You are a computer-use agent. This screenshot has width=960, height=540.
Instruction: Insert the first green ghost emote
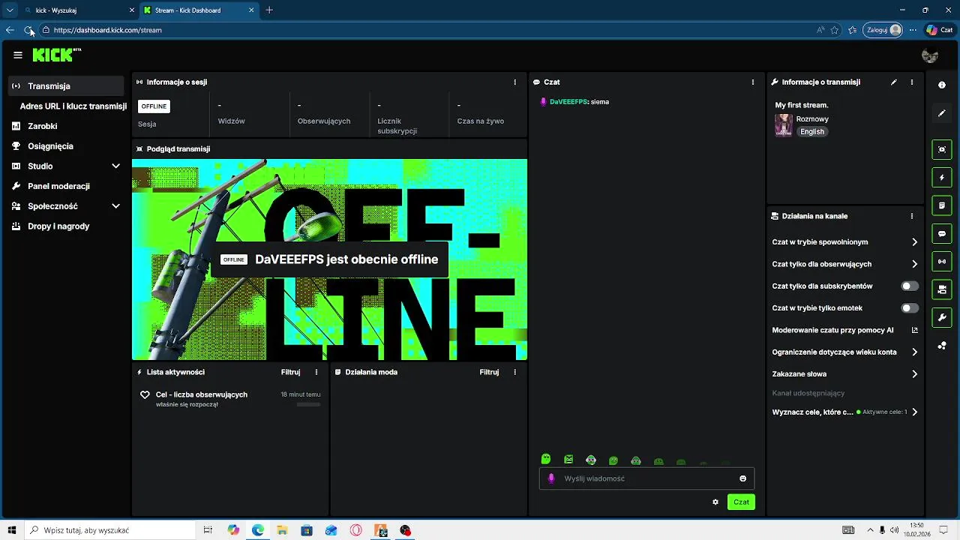[546, 460]
